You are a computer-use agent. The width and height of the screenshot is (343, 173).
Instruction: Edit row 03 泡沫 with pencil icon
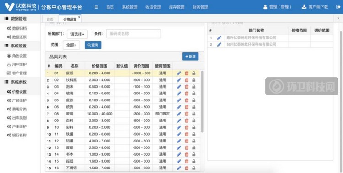(x=179, y=87)
